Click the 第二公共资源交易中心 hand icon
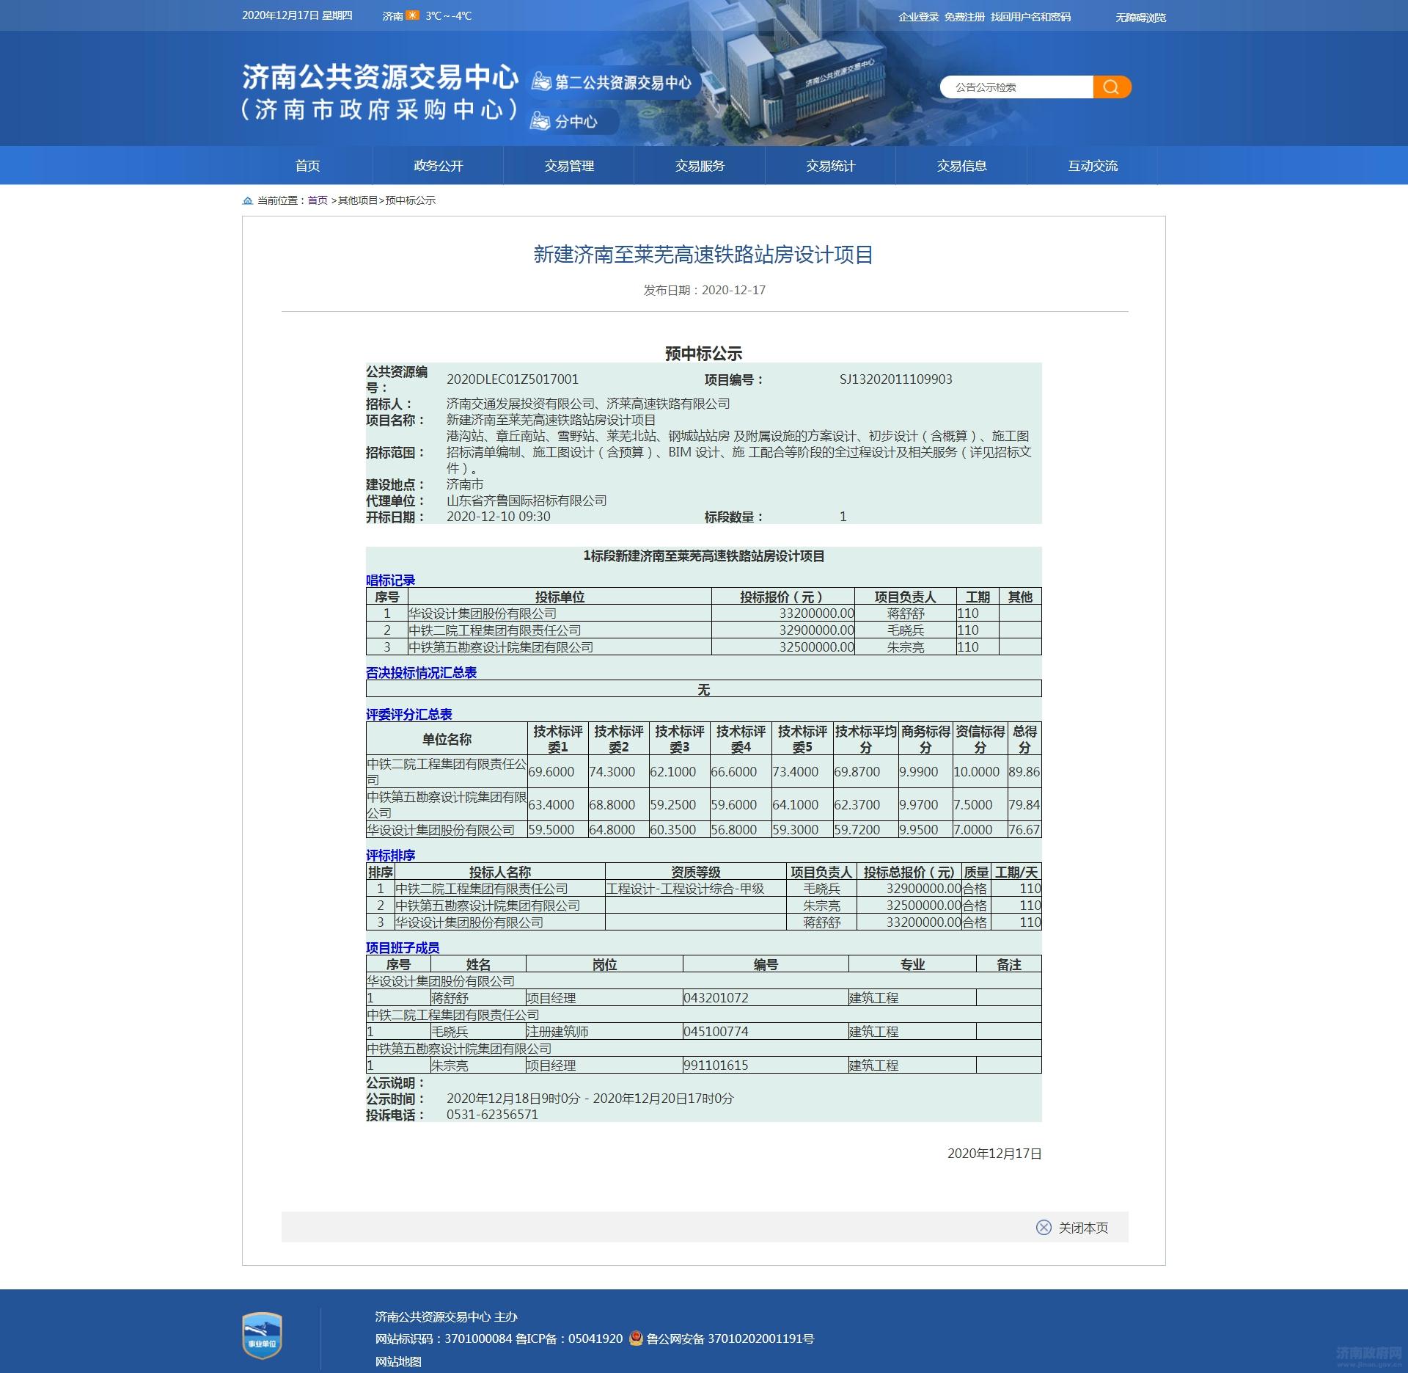 541,81
